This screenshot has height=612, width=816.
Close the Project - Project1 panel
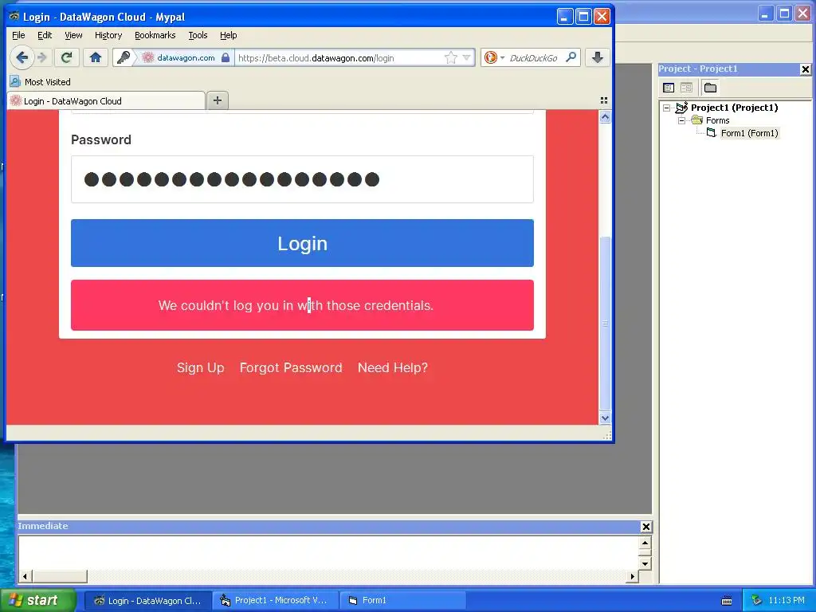[x=805, y=69]
